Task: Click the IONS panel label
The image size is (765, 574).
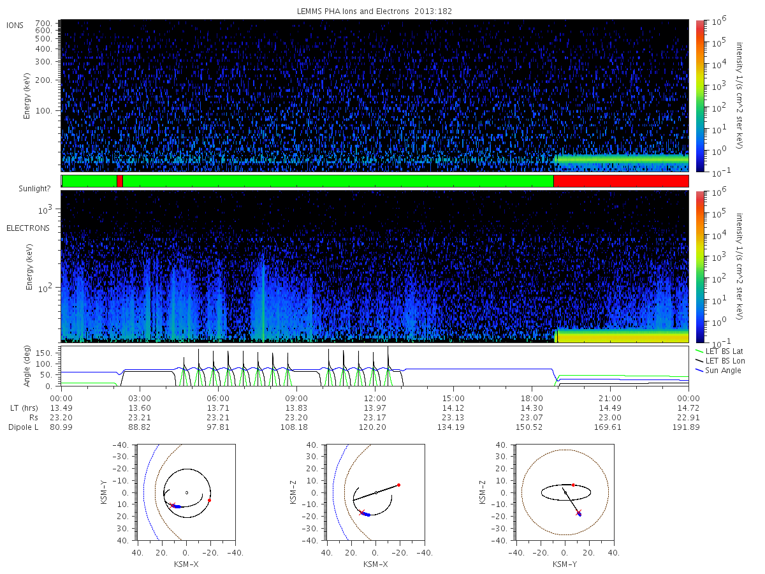Action: [16, 25]
